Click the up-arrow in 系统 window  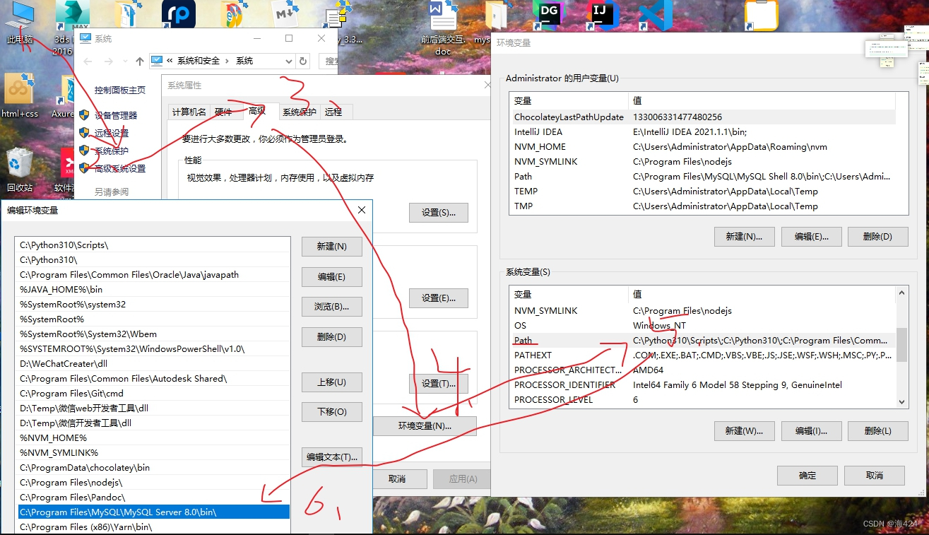(139, 61)
